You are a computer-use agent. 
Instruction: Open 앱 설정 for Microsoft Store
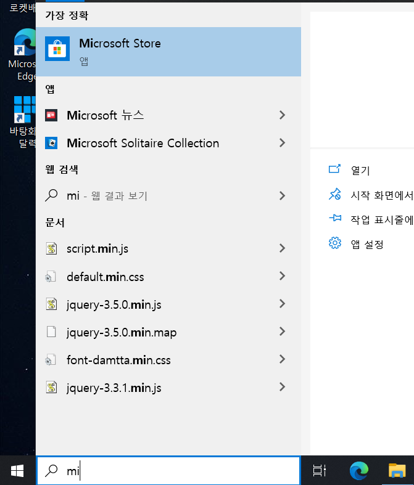[367, 245]
